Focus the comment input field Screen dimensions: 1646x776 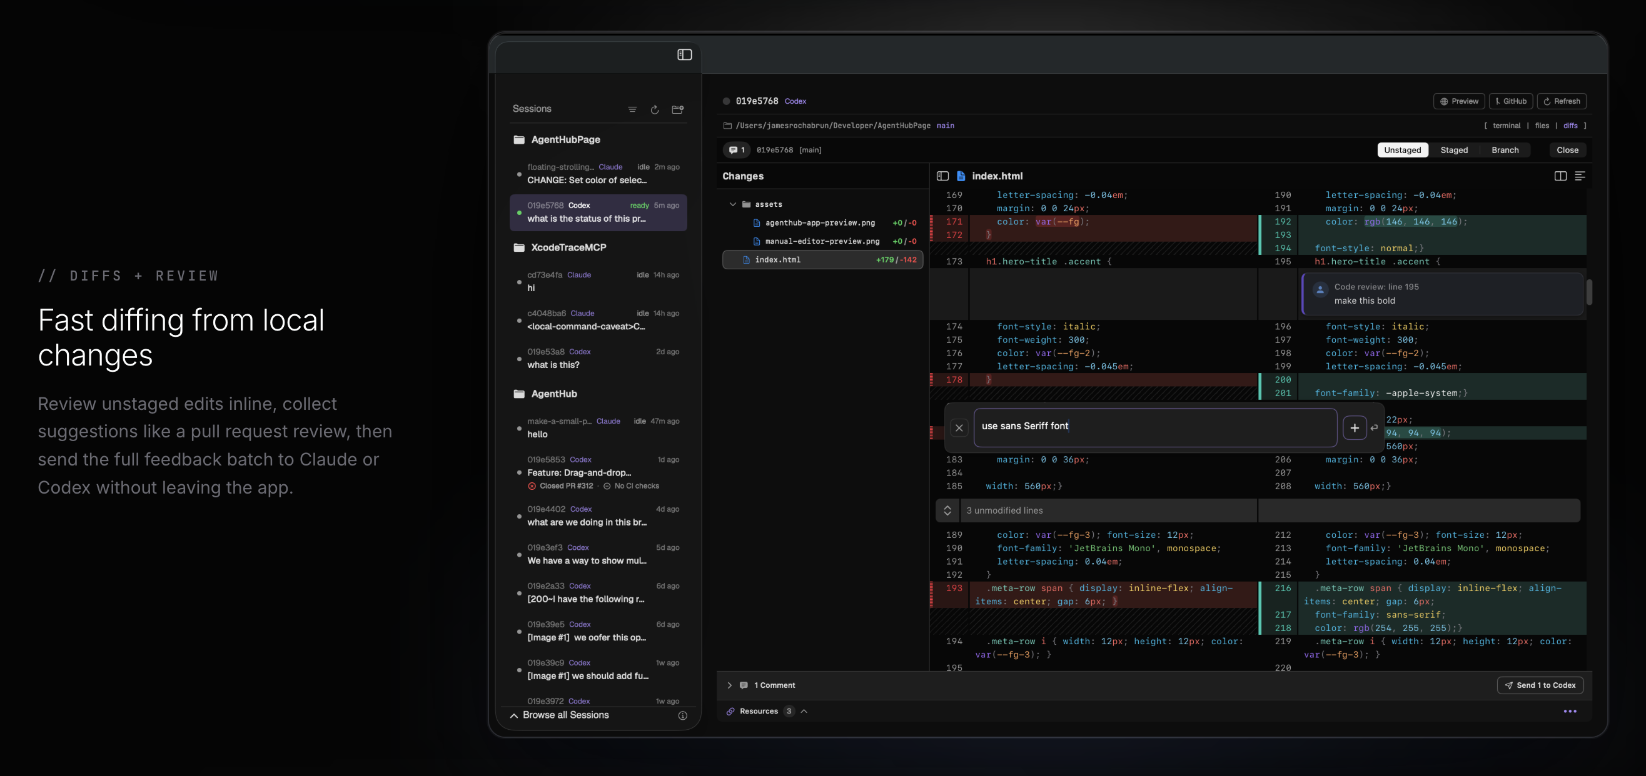[1154, 427]
